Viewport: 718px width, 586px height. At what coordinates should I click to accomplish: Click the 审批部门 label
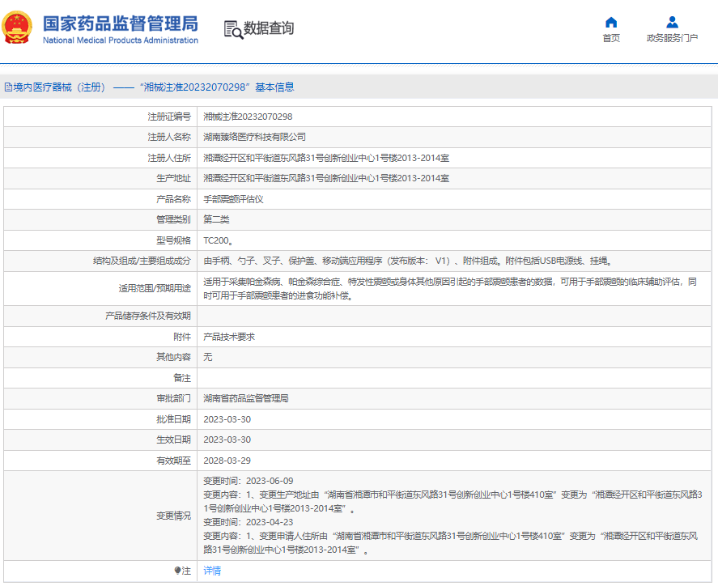pyautogui.click(x=173, y=398)
